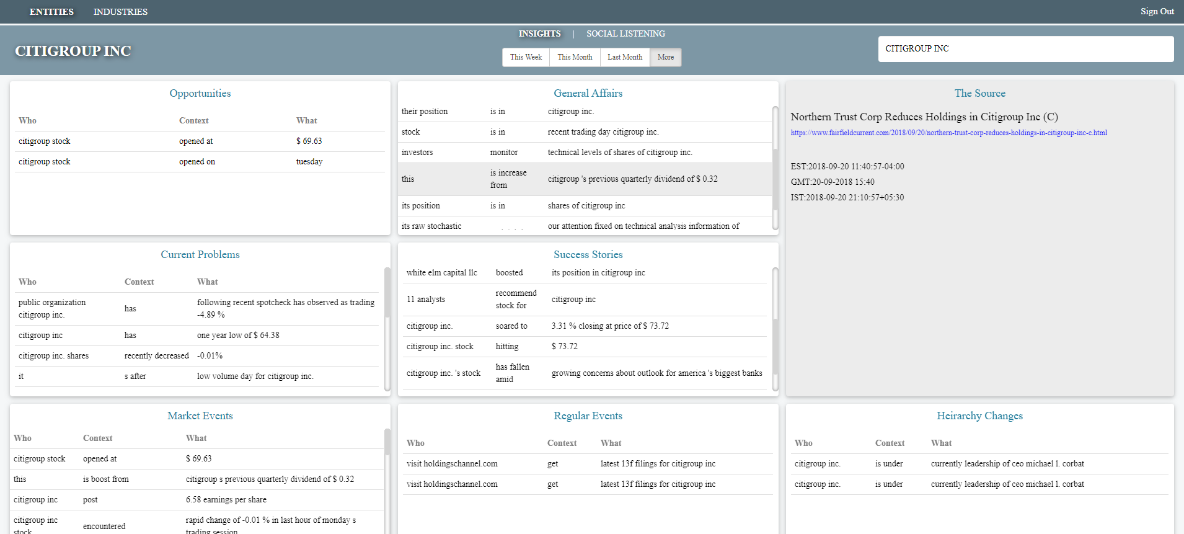
Task: Select the This Week filter
Action: tap(526, 57)
